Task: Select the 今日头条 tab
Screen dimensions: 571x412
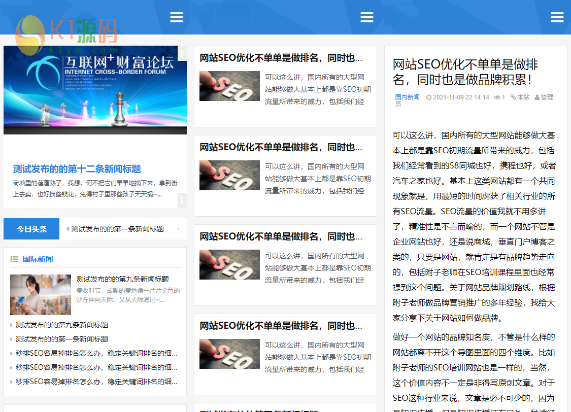Action: [31, 229]
